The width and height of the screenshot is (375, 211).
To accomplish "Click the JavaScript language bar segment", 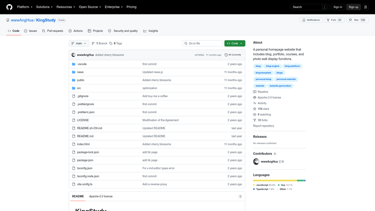I will (x=275, y=181).
